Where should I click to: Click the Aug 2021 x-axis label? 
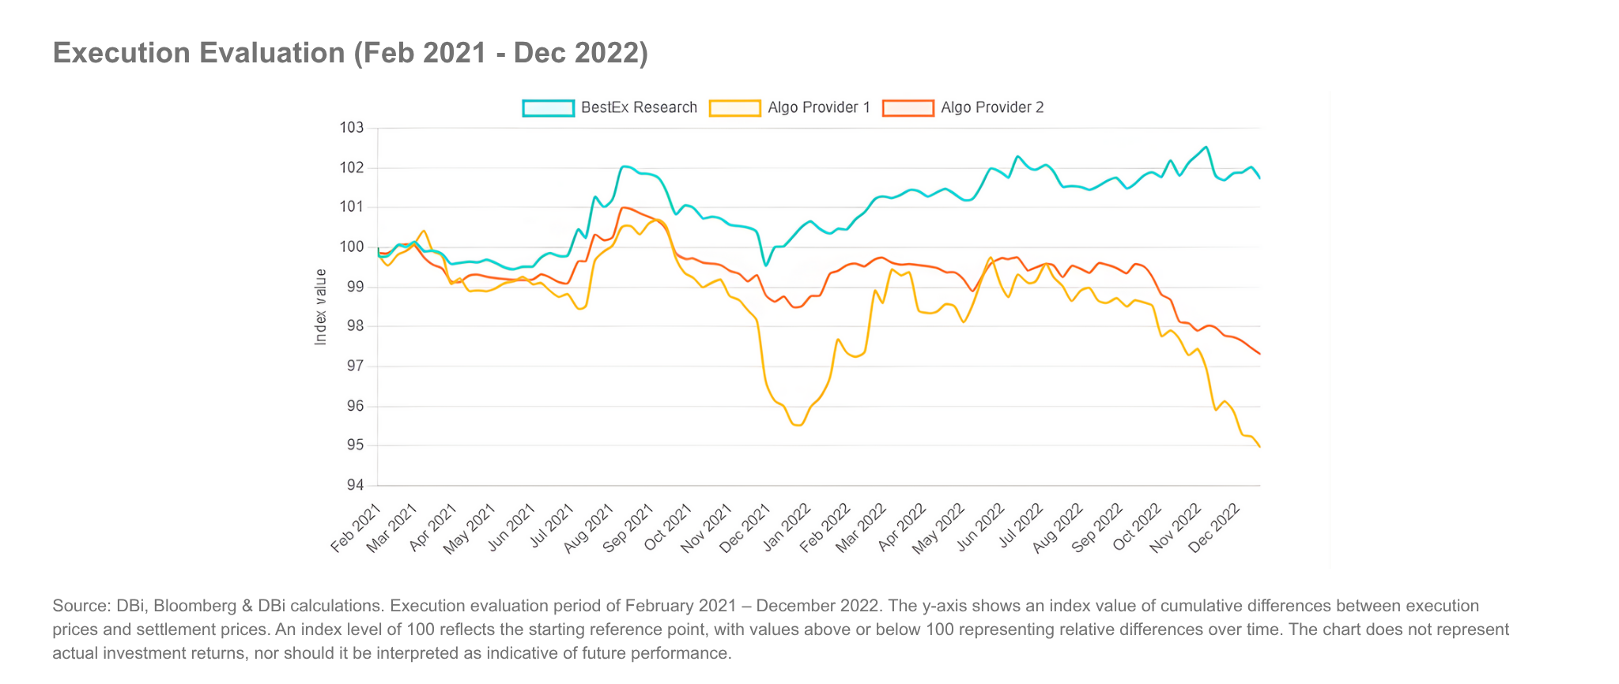tap(593, 528)
